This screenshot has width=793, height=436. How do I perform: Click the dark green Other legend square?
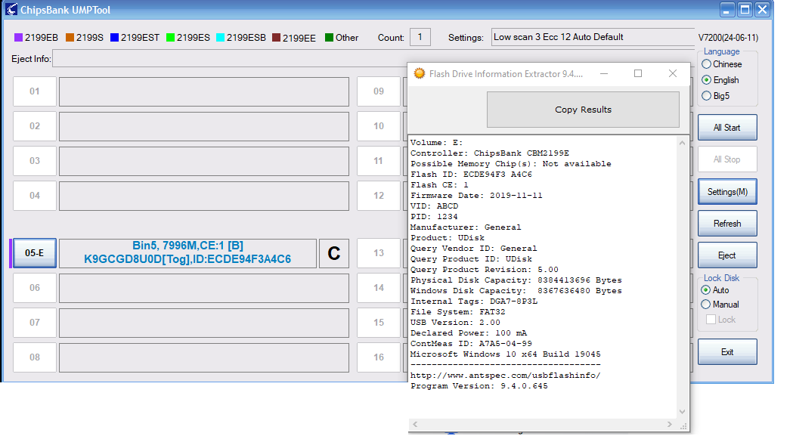pyautogui.click(x=330, y=38)
